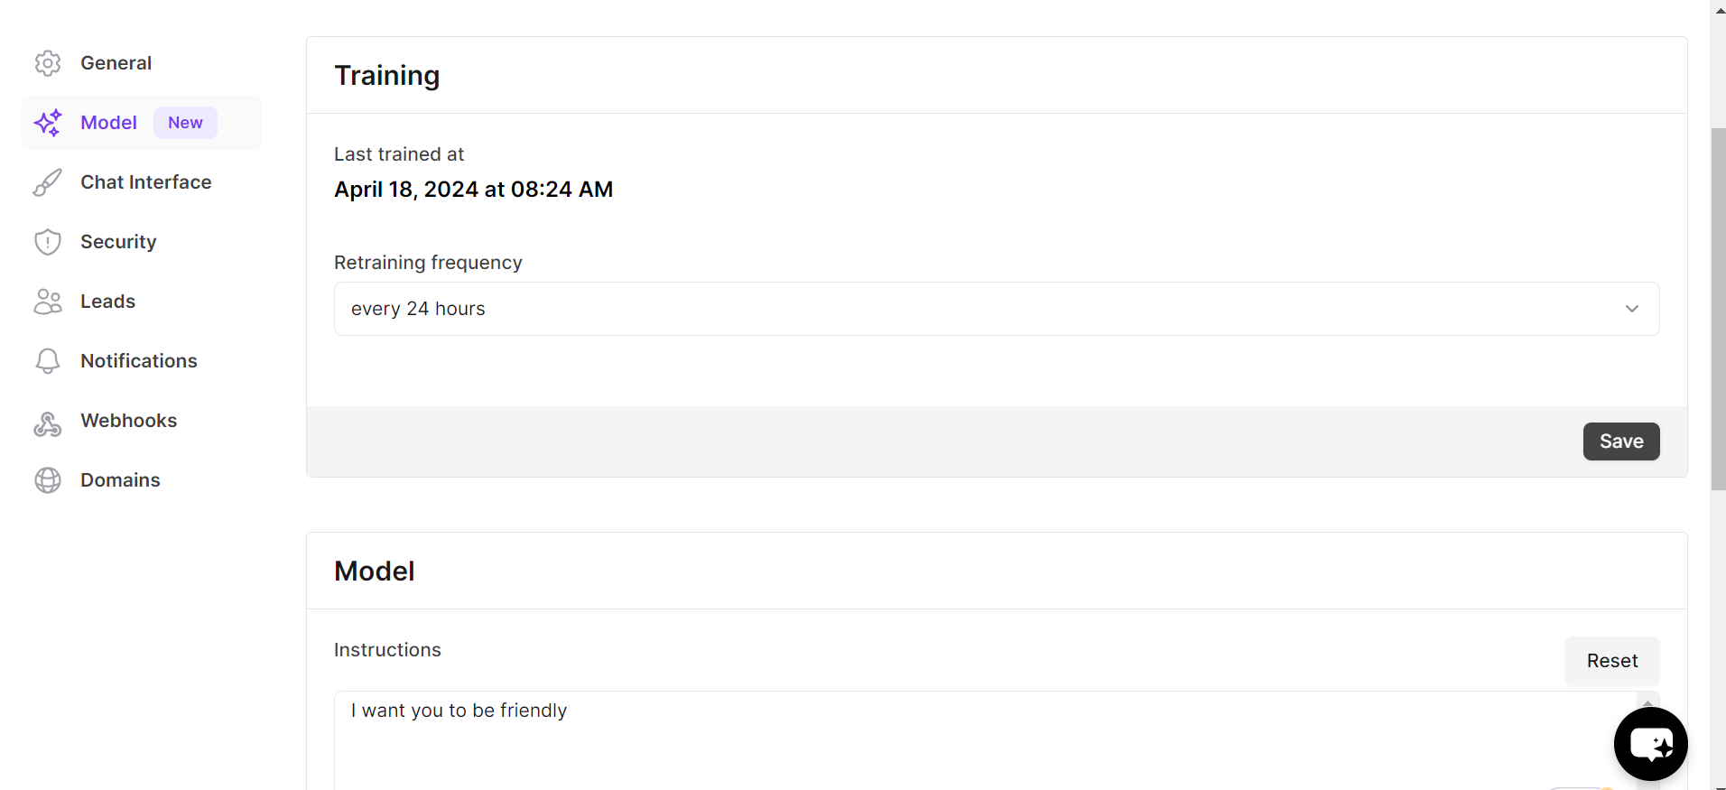This screenshot has width=1726, height=790.
Task: Click the General gear icon
Action: tap(48, 63)
